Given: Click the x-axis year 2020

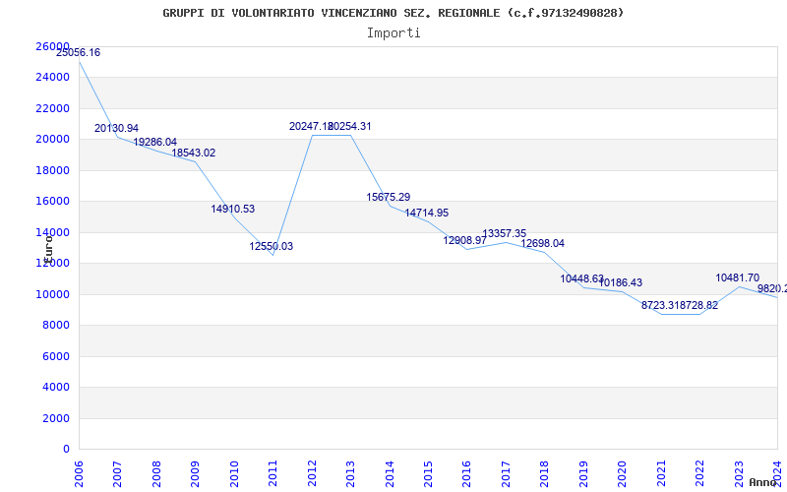Looking at the screenshot, I should (x=622, y=474).
